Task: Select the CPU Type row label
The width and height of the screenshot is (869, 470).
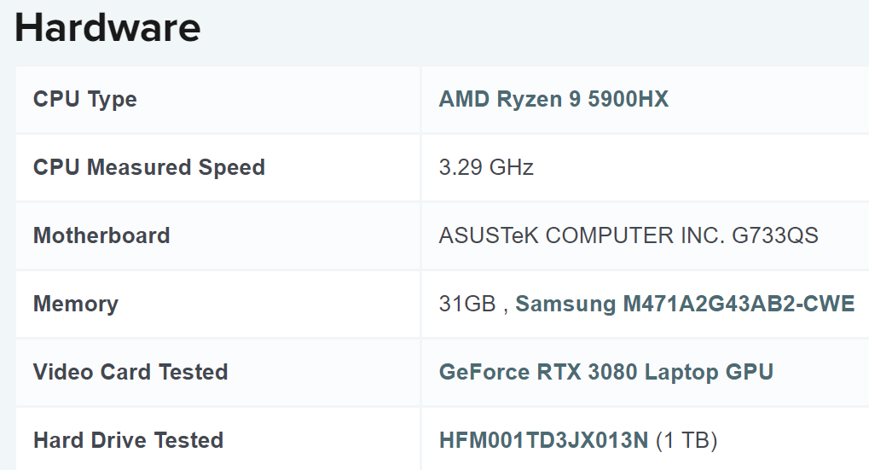Action: coord(84,100)
